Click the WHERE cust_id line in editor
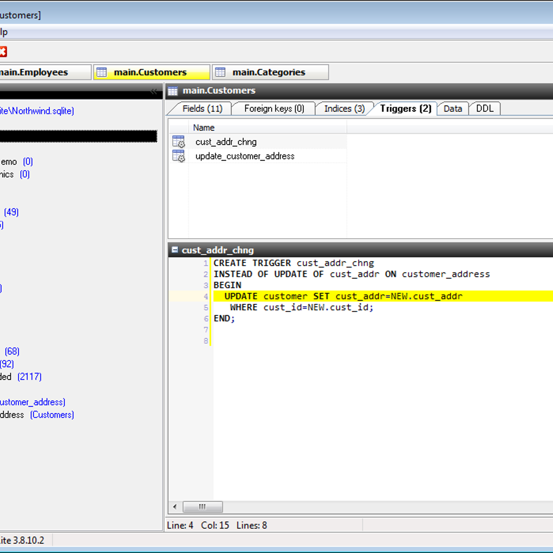Image resolution: width=553 pixels, height=553 pixels. (302, 307)
